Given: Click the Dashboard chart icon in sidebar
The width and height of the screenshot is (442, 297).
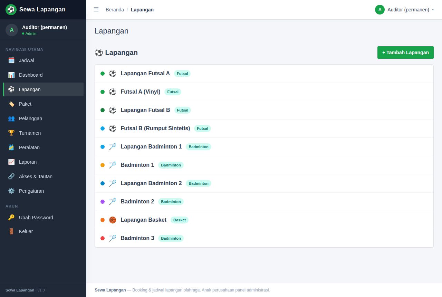Looking at the screenshot, I should [x=11, y=75].
